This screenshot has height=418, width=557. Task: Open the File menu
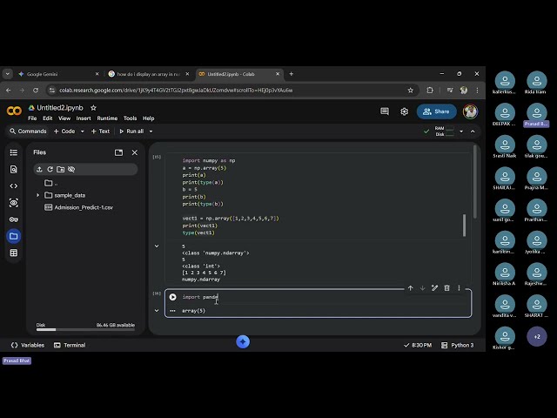(32, 118)
